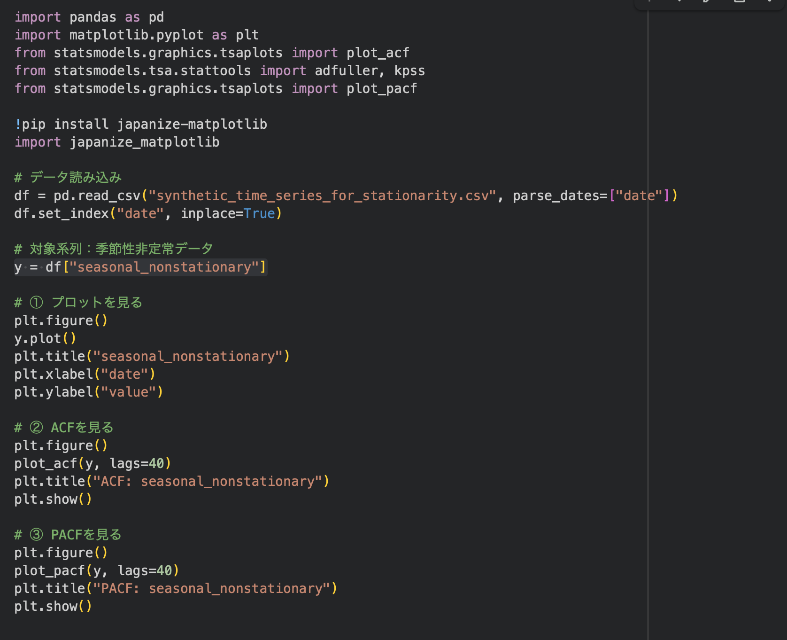Click the 'plt.show()' directly below ACF title
Viewport: 787px width, 640px height.
coord(53,500)
